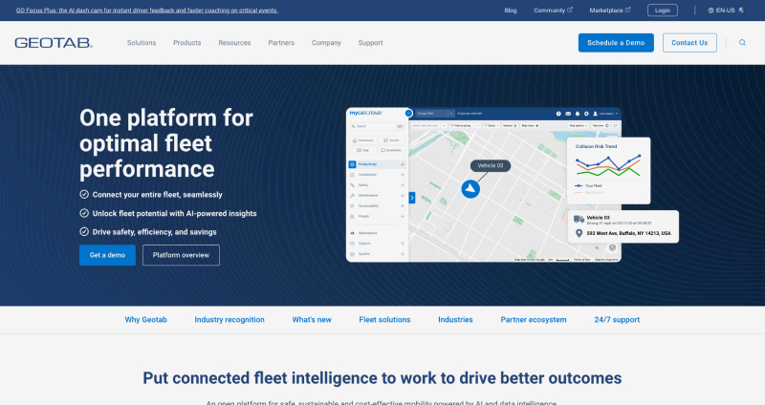Open the site search magnifier icon

[x=742, y=43]
